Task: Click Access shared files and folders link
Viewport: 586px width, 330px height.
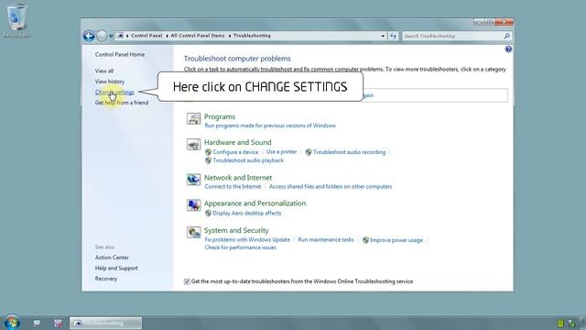Action: pos(331,186)
